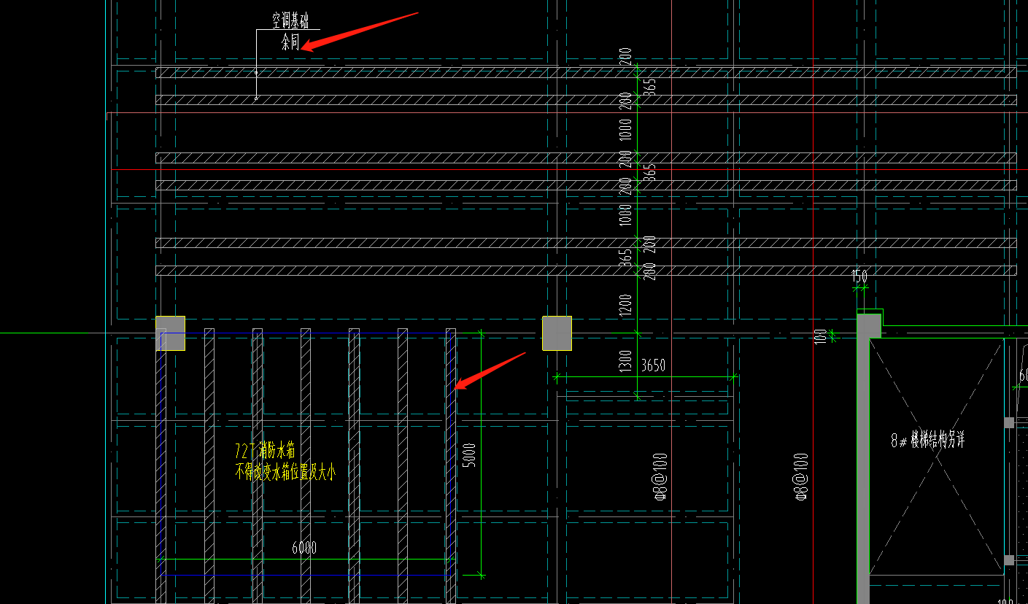This screenshot has width=1028, height=604.
Task: Select the 1300 vertical dimension text
Action: 625,361
